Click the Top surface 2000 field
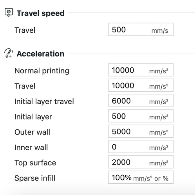 click(x=141, y=162)
